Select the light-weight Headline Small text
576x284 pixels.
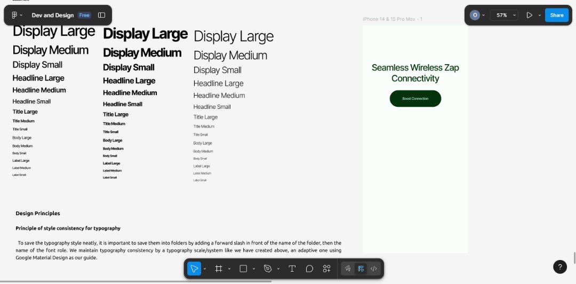(x=212, y=107)
